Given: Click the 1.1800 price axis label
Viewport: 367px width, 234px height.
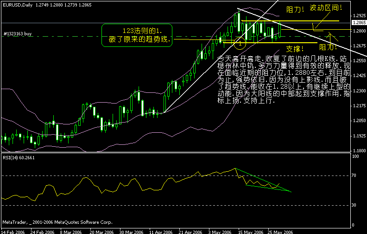Looking at the screenshot, I should (x=359, y=151).
